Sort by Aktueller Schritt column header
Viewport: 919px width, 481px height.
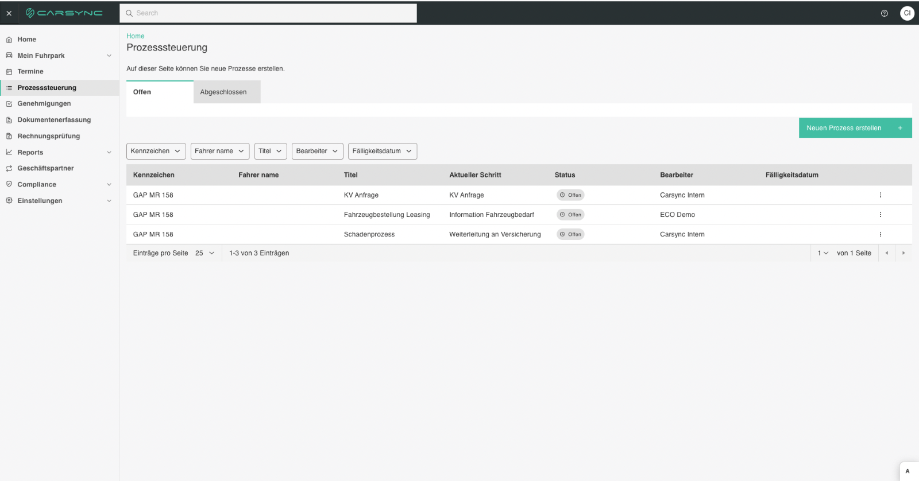[x=476, y=175]
